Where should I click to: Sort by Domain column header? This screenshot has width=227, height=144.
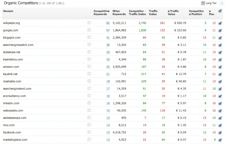[x=8, y=11]
